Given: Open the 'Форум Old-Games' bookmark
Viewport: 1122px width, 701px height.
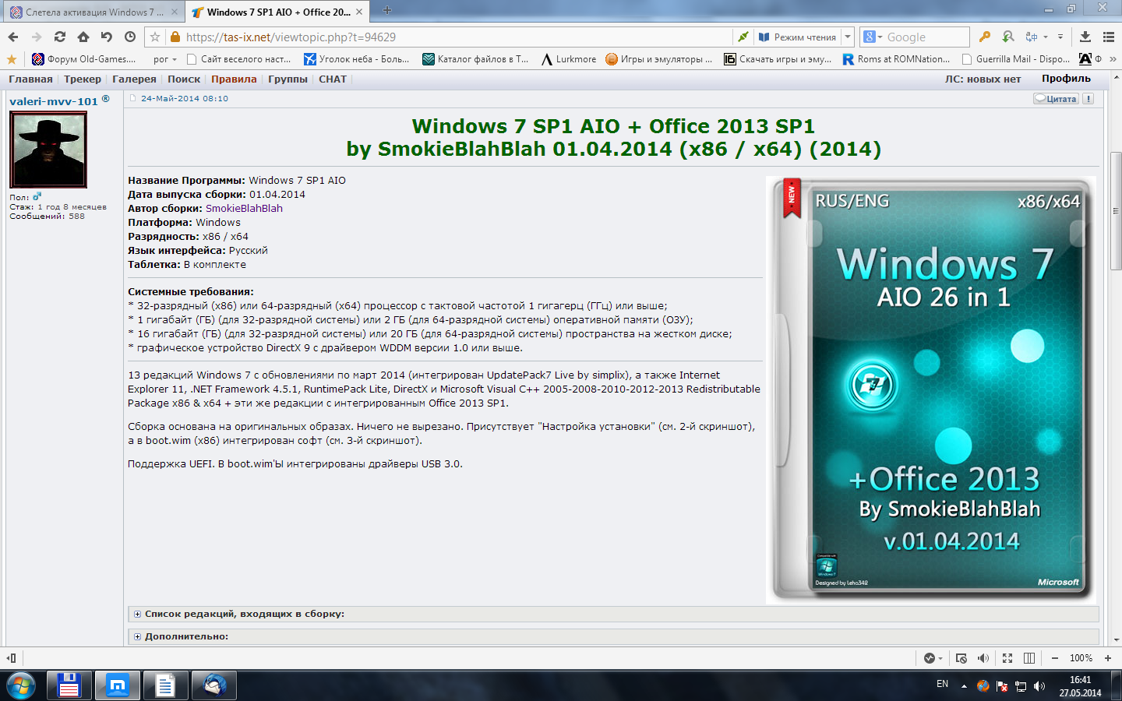Looking at the screenshot, I should [84, 59].
